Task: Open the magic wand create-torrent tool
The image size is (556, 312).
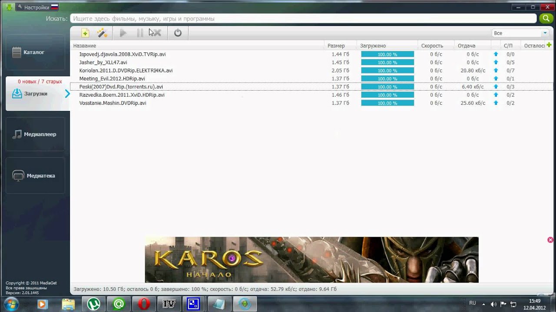Action: [x=102, y=33]
